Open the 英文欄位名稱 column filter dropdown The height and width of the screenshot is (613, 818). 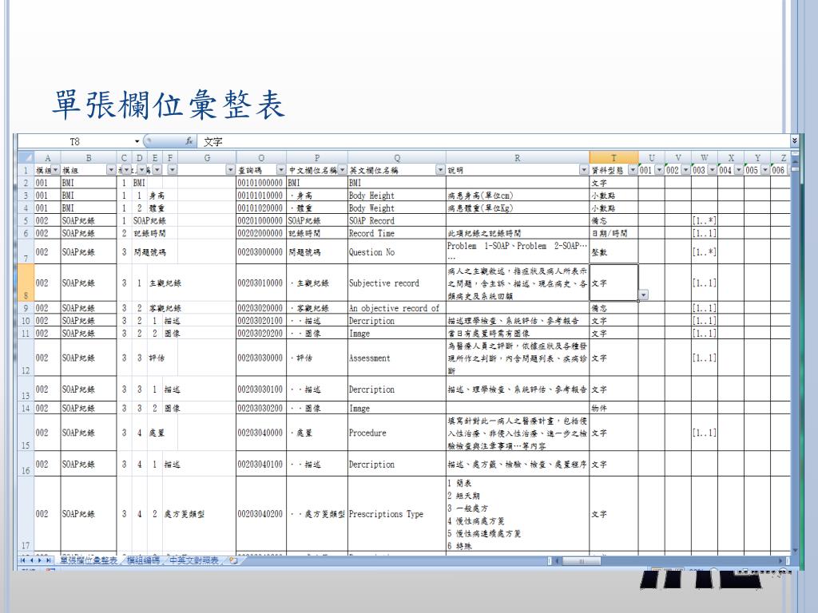coord(440,170)
